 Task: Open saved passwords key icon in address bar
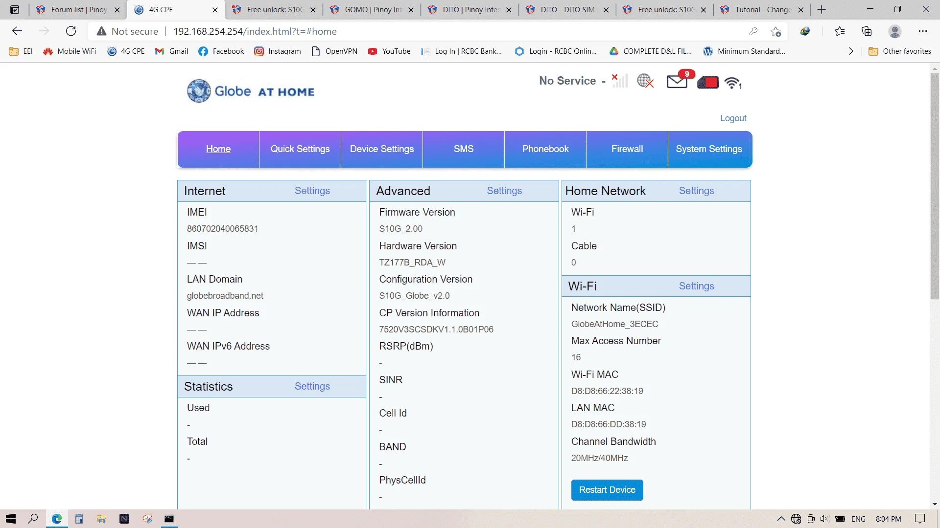[x=753, y=31]
